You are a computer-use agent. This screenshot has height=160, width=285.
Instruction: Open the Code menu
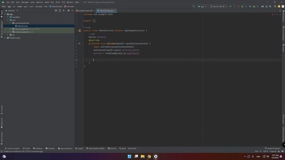tap(33, 2)
